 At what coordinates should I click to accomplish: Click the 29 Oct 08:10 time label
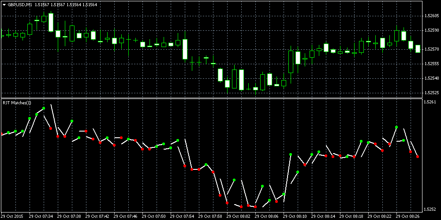point(295,216)
